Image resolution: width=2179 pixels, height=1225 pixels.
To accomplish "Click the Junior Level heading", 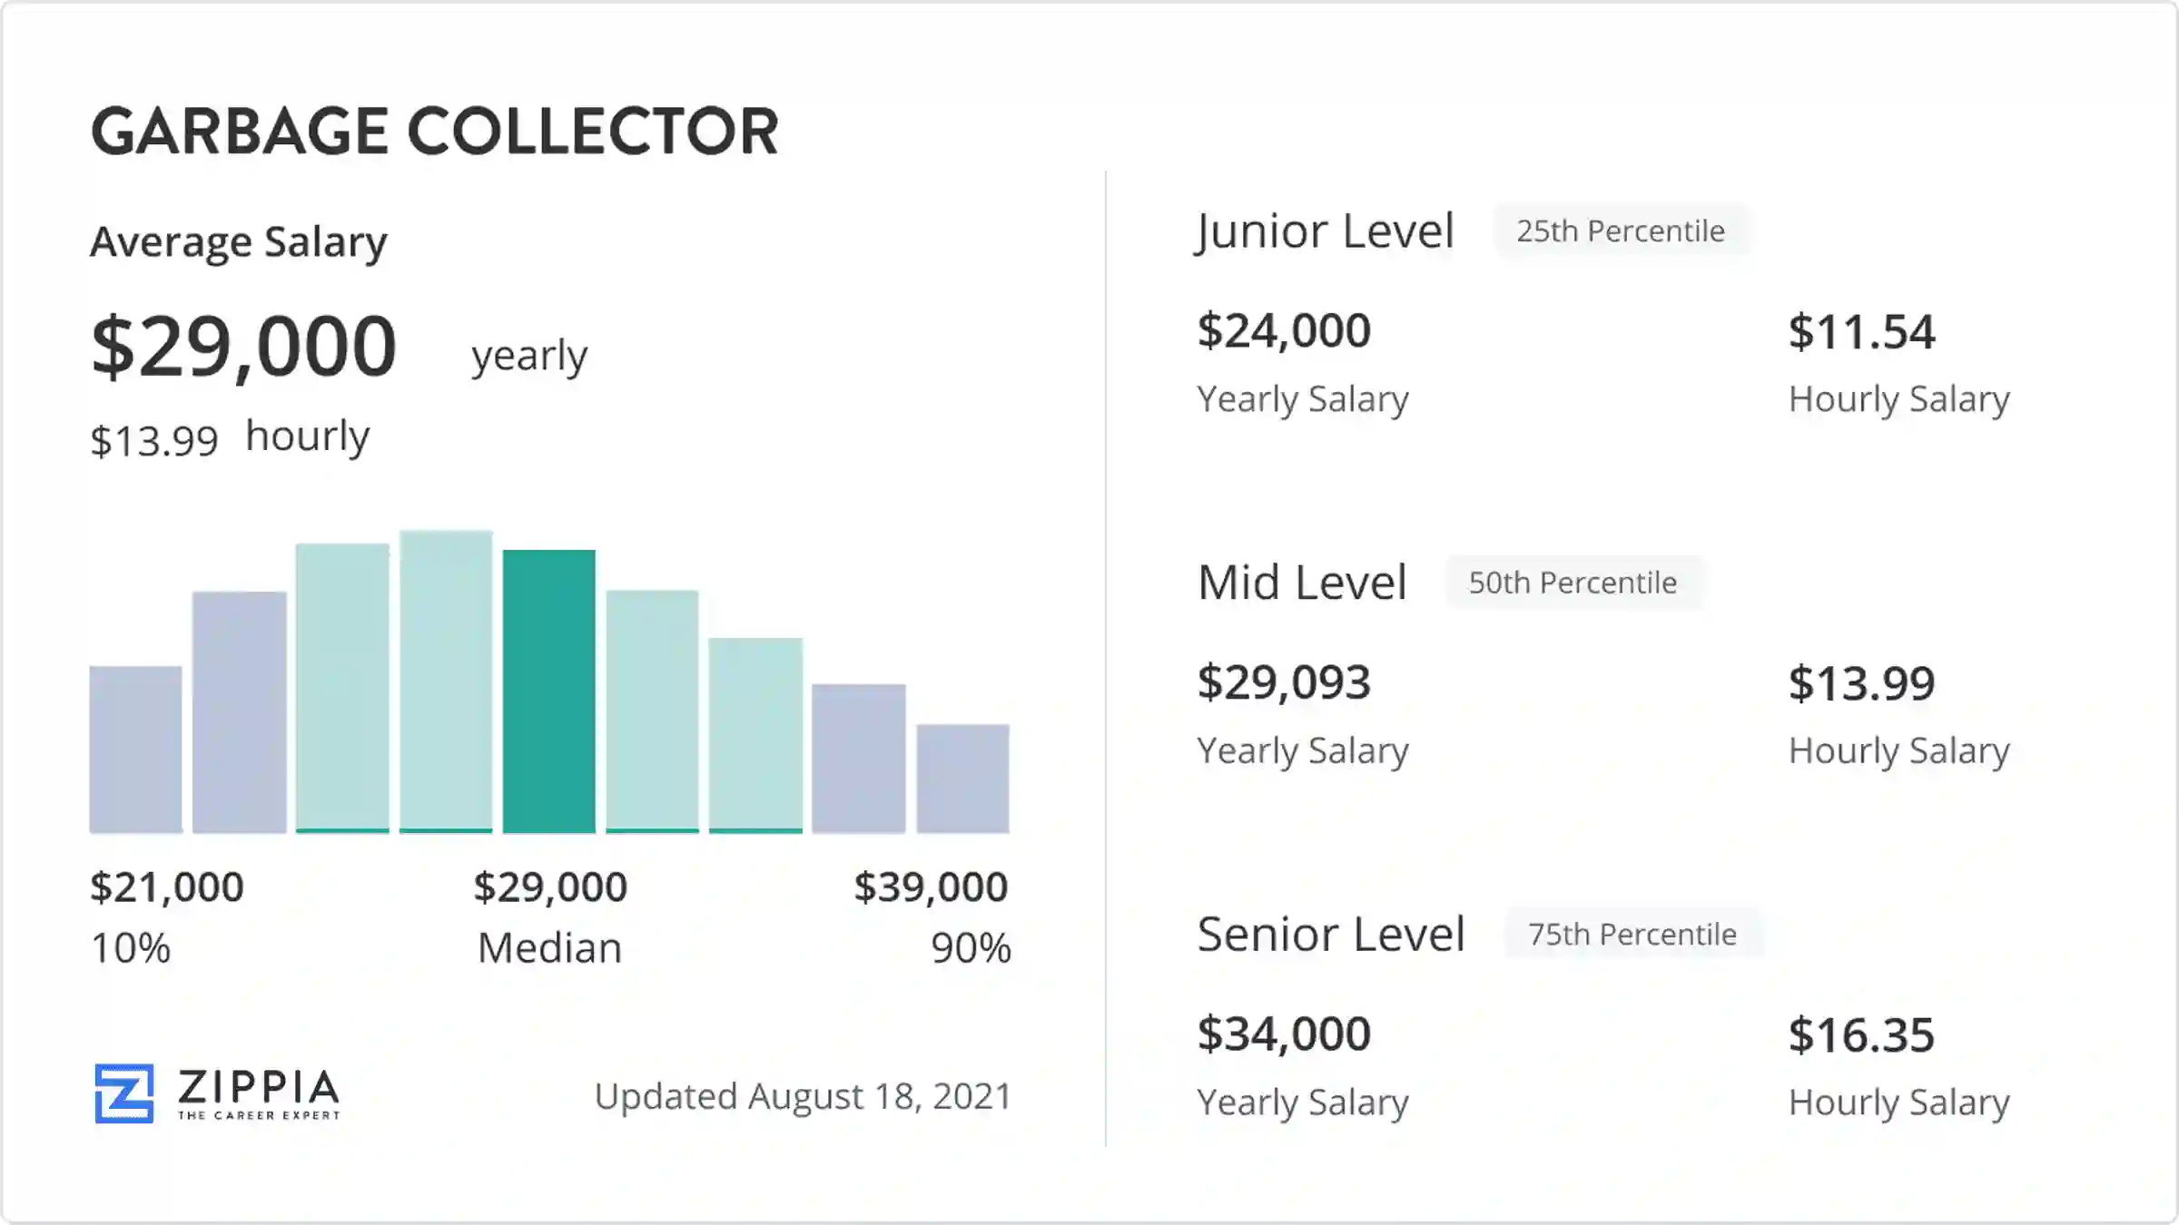I will click(1326, 231).
